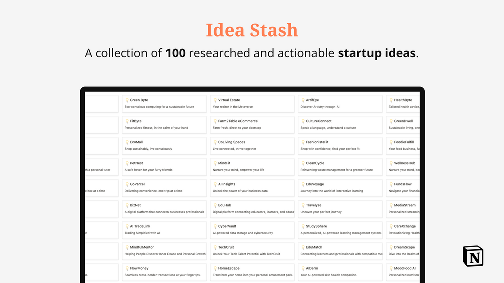Click the lightbulb icon next to AiDerm
Viewport: 504px width, 283px height.
(303, 268)
